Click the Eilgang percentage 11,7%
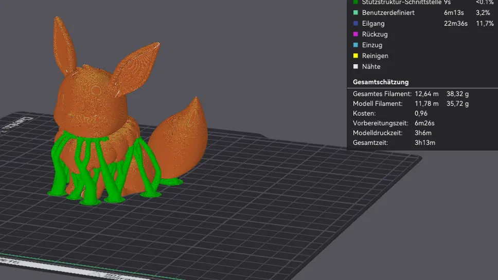Viewport: 498px width, 280px height. pyautogui.click(x=485, y=24)
